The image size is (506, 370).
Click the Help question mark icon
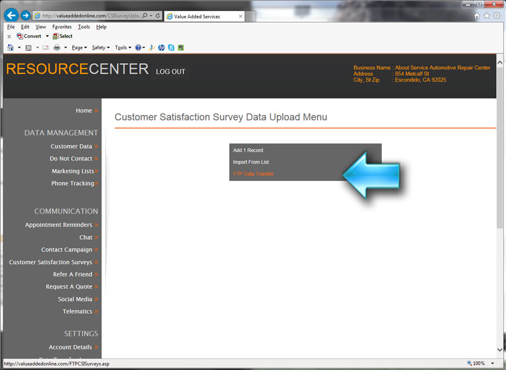(x=138, y=48)
